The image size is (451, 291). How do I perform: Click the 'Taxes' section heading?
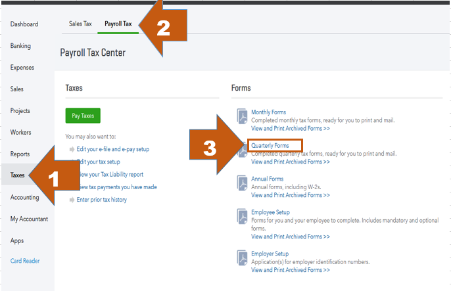pyautogui.click(x=74, y=88)
